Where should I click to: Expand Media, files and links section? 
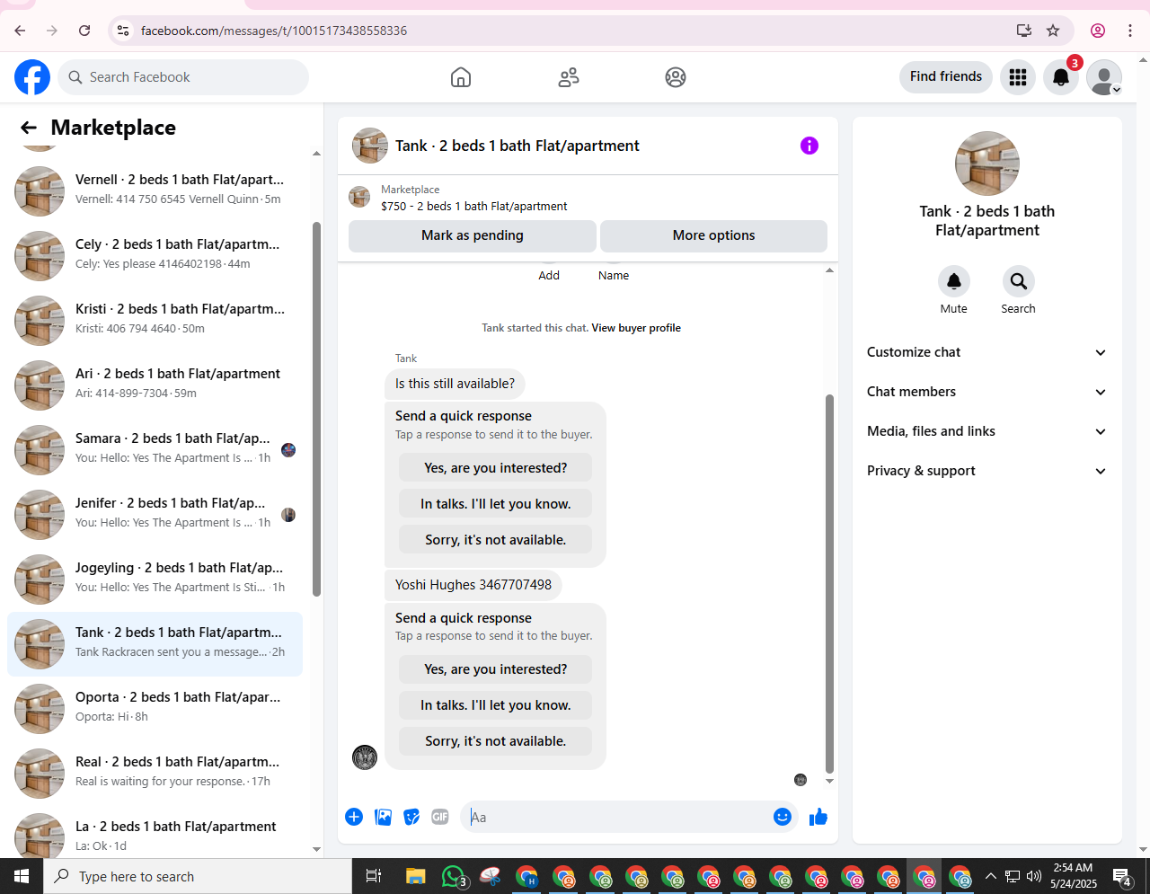pos(986,431)
